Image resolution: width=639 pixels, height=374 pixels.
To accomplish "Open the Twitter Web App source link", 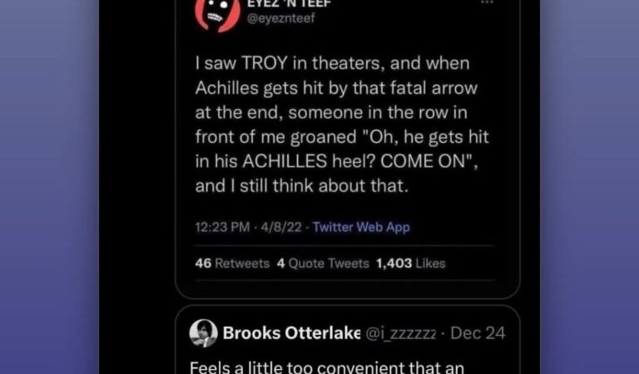I will [361, 227].
